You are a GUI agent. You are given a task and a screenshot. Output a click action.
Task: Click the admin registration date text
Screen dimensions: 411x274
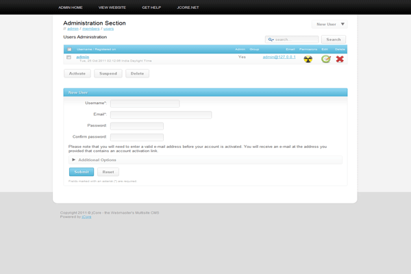(x=116, y=61)
